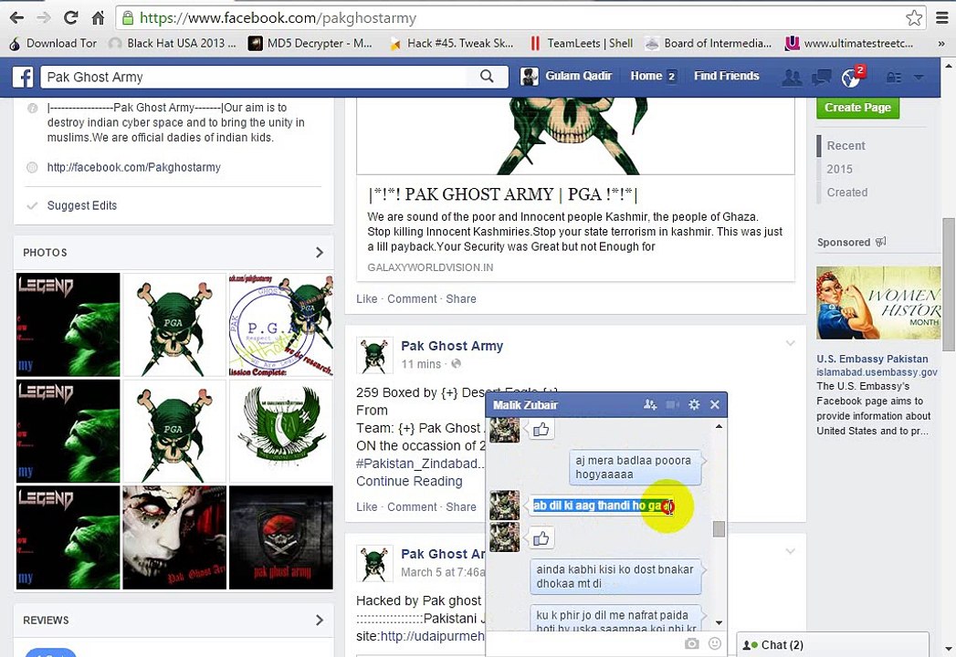The image size is (956, 657).
Task: Expand the REVIEWS section chevron
Action: pyautogui.click(x=320, y=620)
